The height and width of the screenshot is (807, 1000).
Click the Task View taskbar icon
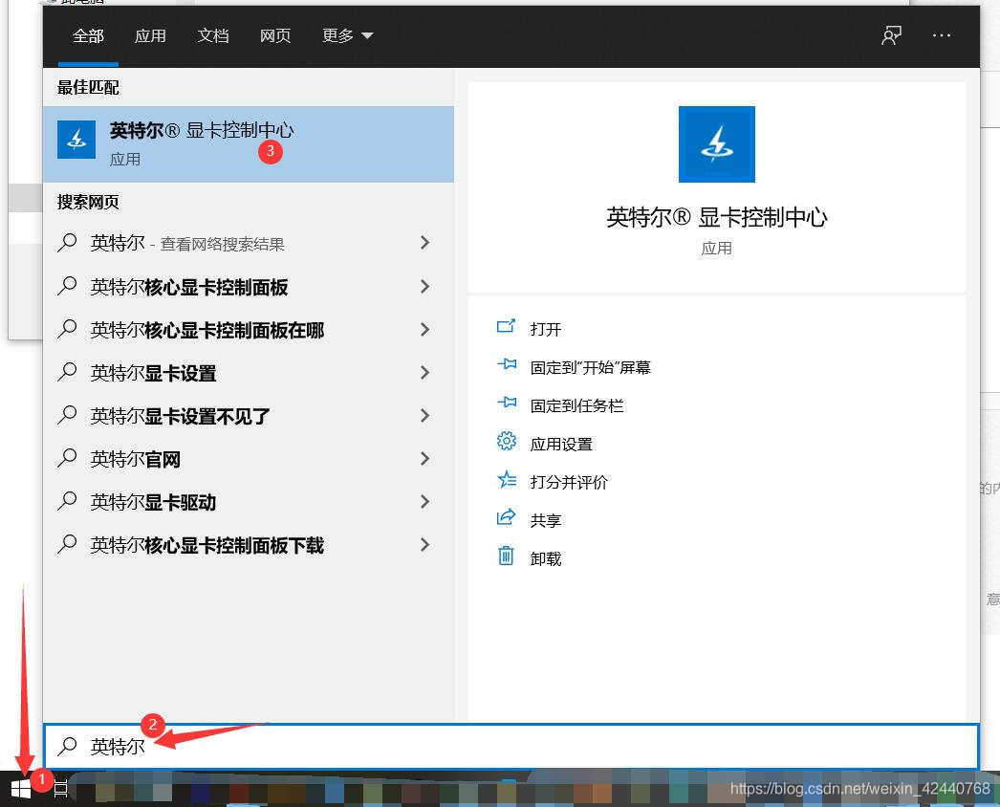60,789
